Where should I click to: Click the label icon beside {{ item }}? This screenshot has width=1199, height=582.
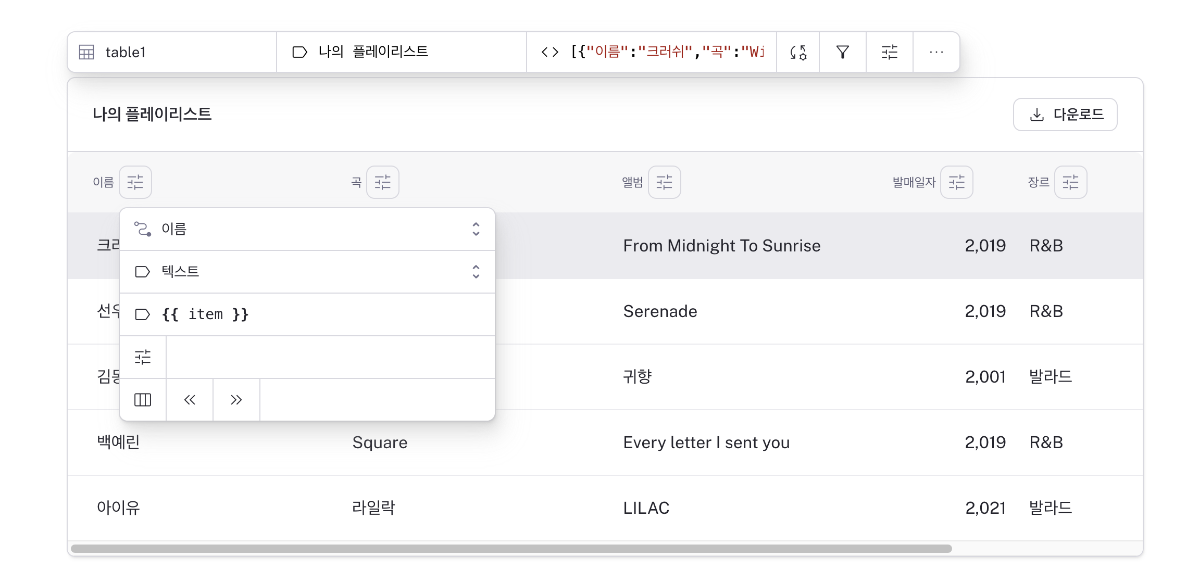(143, 314)
